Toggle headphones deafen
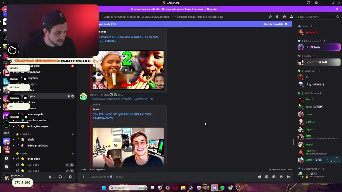The image size is (342, 192). [60, 177]
